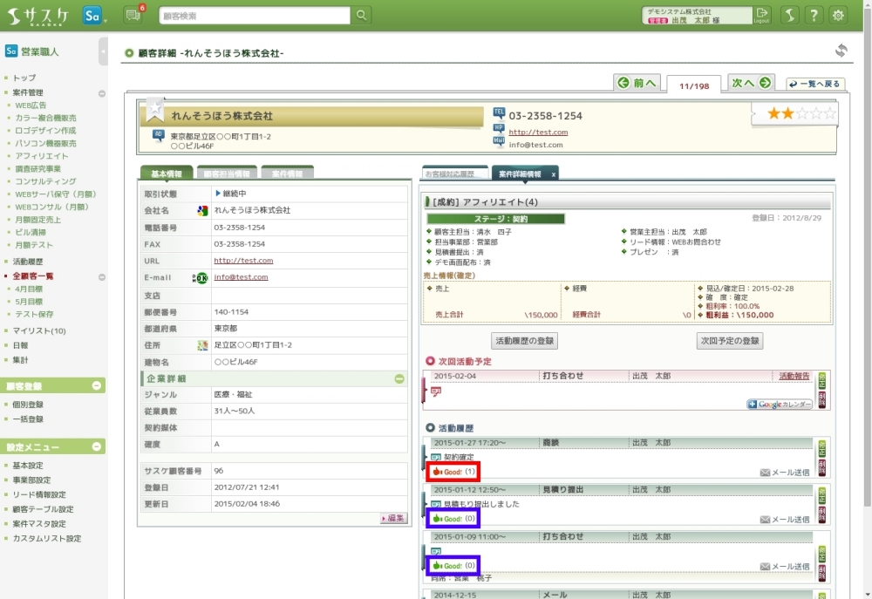Image resolution: width=872 pixels, height=599 pixels.
Task: Add the appointment to Google Calendar
Action: [x=780, y=405]
